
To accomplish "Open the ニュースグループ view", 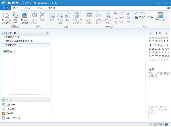I will (x=11, y=118).
